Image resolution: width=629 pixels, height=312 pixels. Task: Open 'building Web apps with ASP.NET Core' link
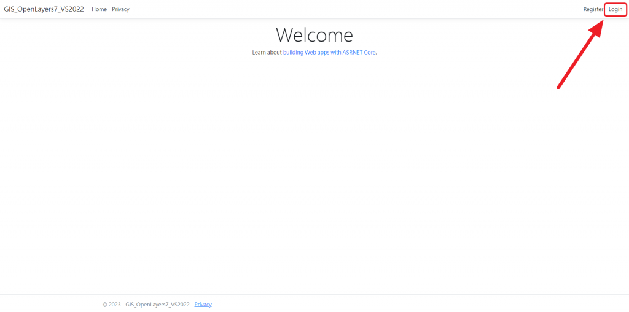(x=329, y=53)
